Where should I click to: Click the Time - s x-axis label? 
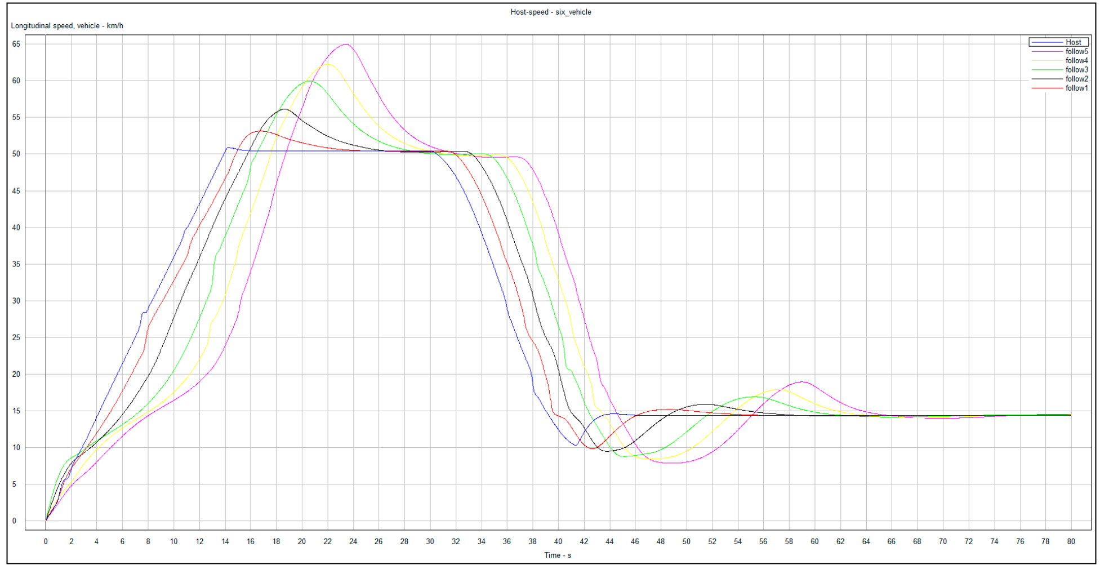click(x=557, y=555)
